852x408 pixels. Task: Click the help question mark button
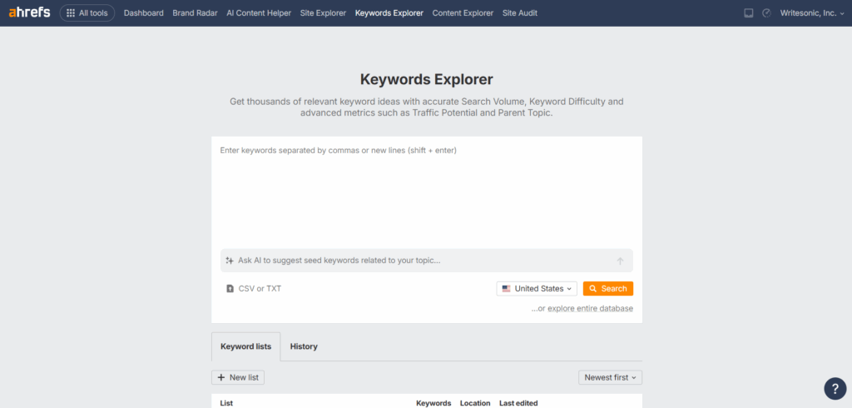(835, 389)
